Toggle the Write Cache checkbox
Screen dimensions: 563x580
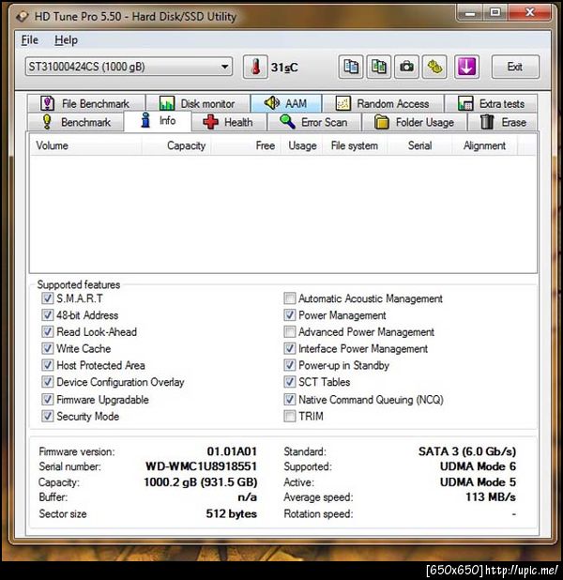(47, 348)
